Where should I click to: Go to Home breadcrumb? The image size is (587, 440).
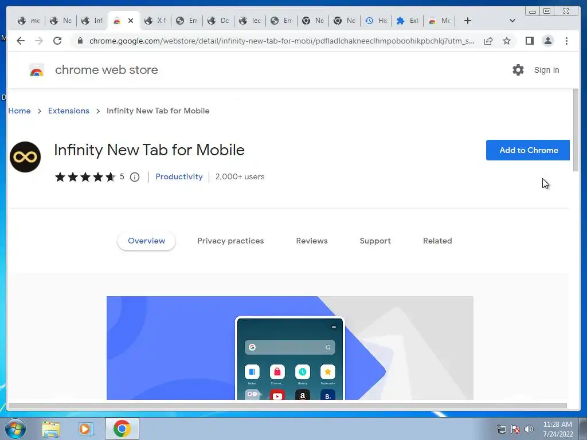(19, 111)
